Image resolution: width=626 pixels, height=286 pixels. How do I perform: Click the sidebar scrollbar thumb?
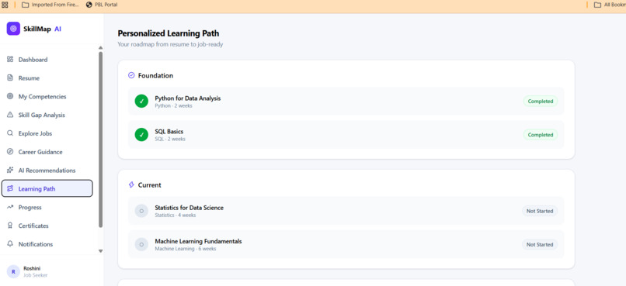(x=101, y=140)
